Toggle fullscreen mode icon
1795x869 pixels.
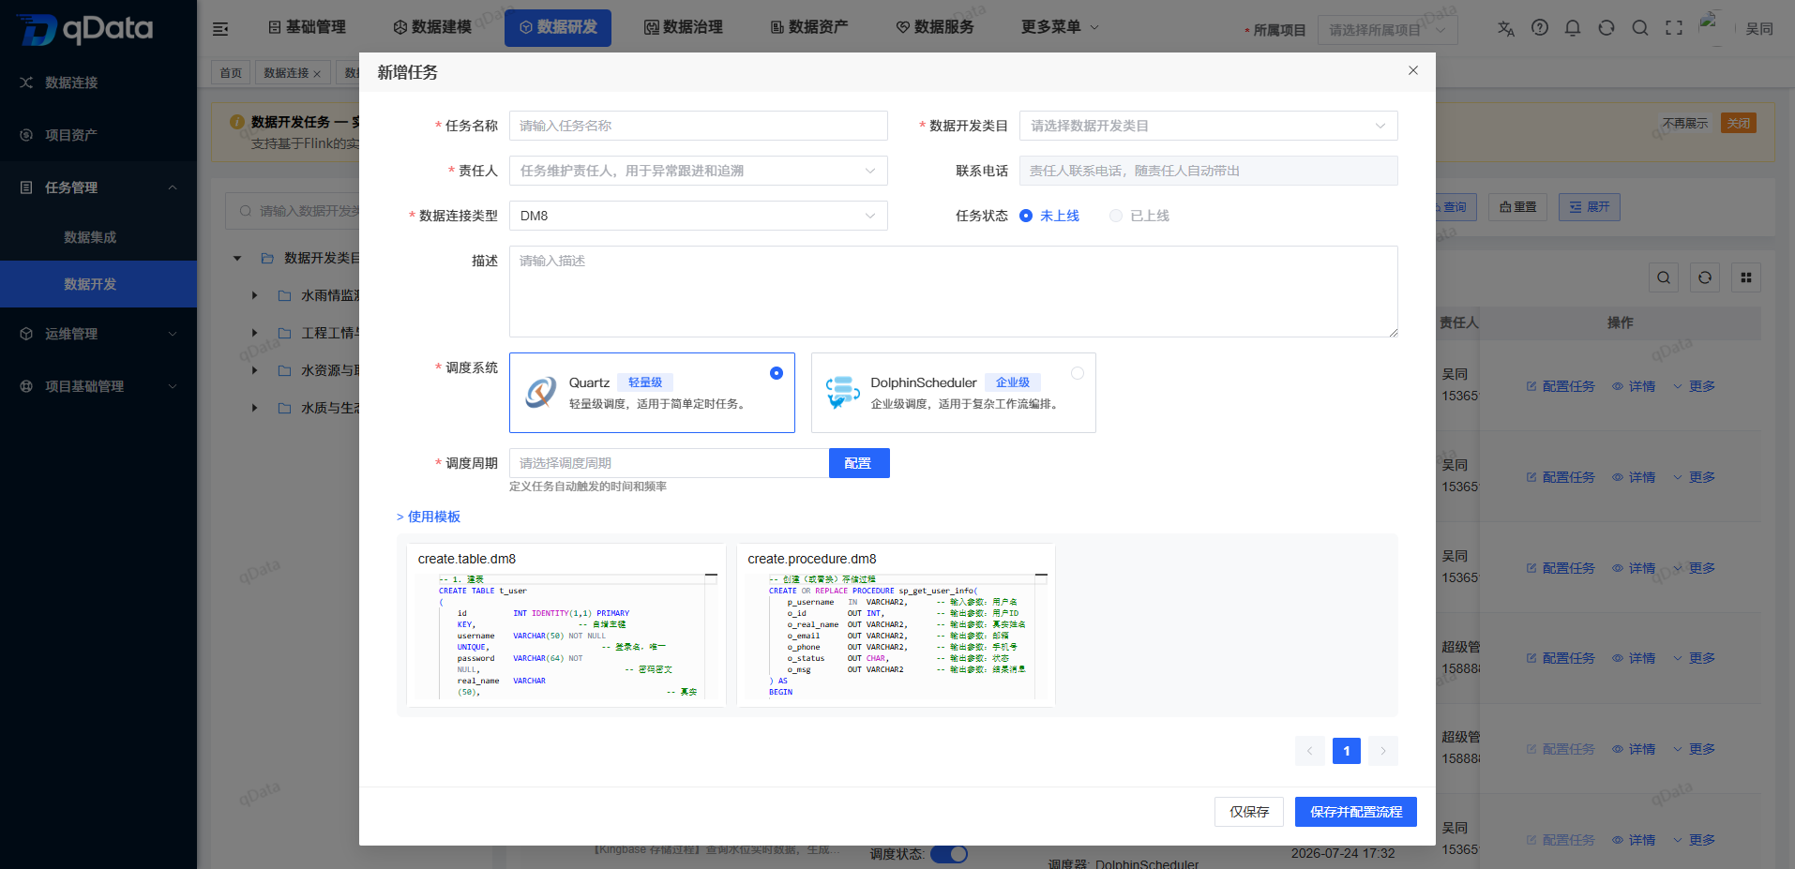pyautogui.click(x=1674, y=28)
